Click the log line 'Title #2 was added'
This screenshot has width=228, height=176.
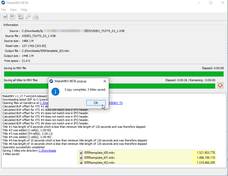(x=27, y=130)
